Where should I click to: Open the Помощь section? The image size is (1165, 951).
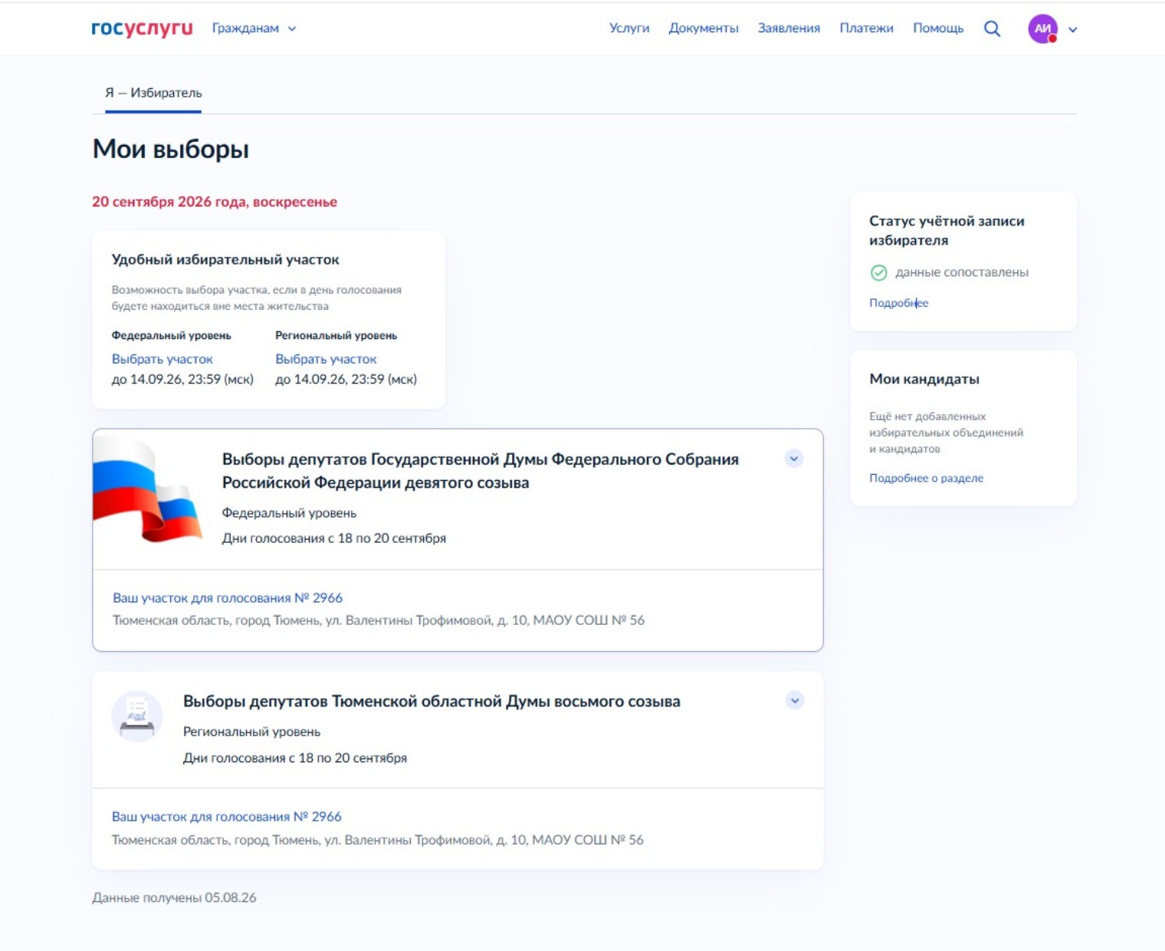pos(938,28)
